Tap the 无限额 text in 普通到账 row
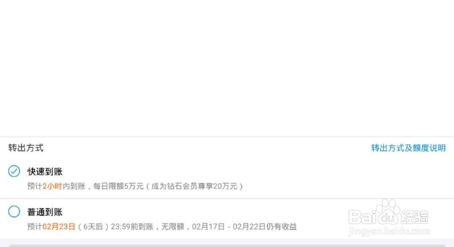Screen dimensions: 454x247 [x=173, y=227]
